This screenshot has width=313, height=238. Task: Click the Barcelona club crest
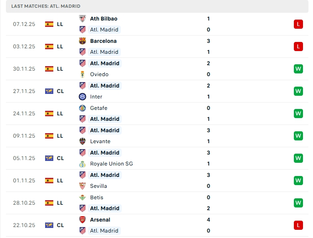point(82,41)
